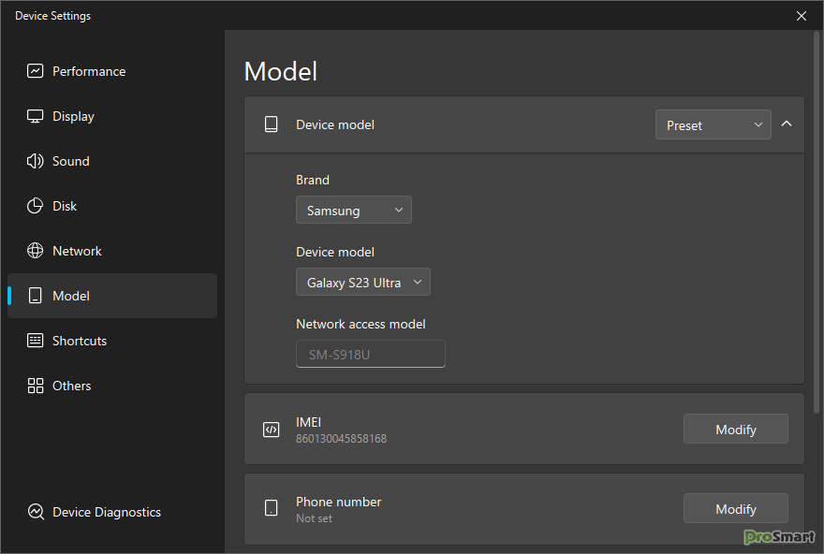The width and height of the screenshot is (824, 554).
Task: Click the Network access model field
Action: (x=370, y=355)
